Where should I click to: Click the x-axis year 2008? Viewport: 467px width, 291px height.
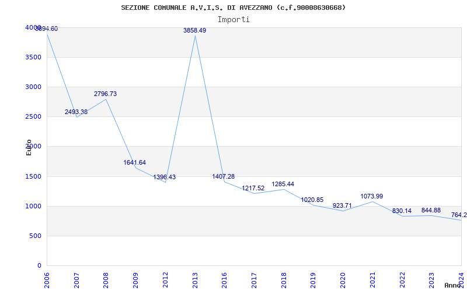[106, 280]
